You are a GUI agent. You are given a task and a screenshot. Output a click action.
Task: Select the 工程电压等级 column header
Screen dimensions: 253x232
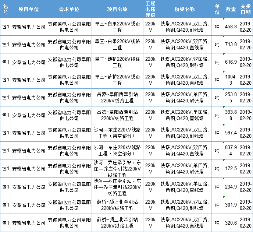[x=150, y=9]
